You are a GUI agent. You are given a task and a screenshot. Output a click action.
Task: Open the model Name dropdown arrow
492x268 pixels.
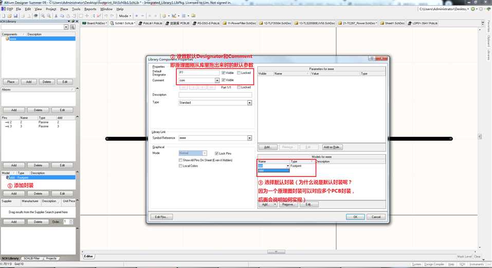[x=287, y=166]
